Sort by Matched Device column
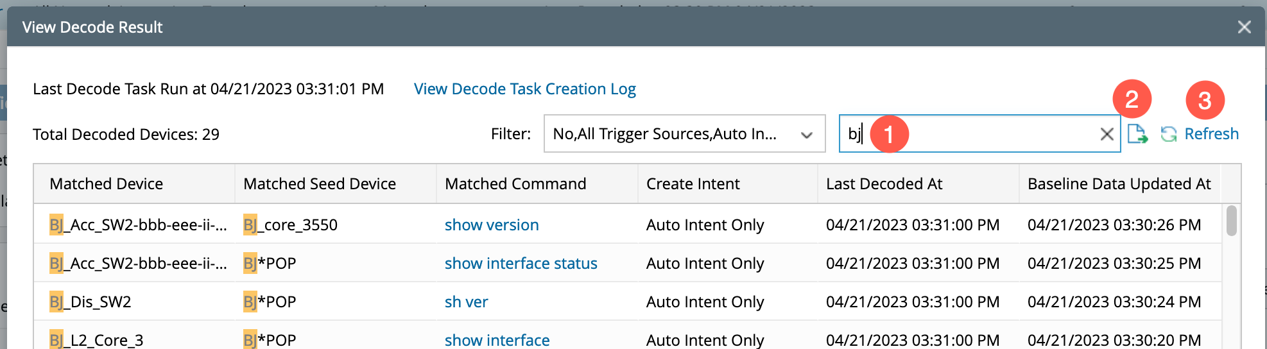Screen dimensions: 1267x349 coord(107,184)
